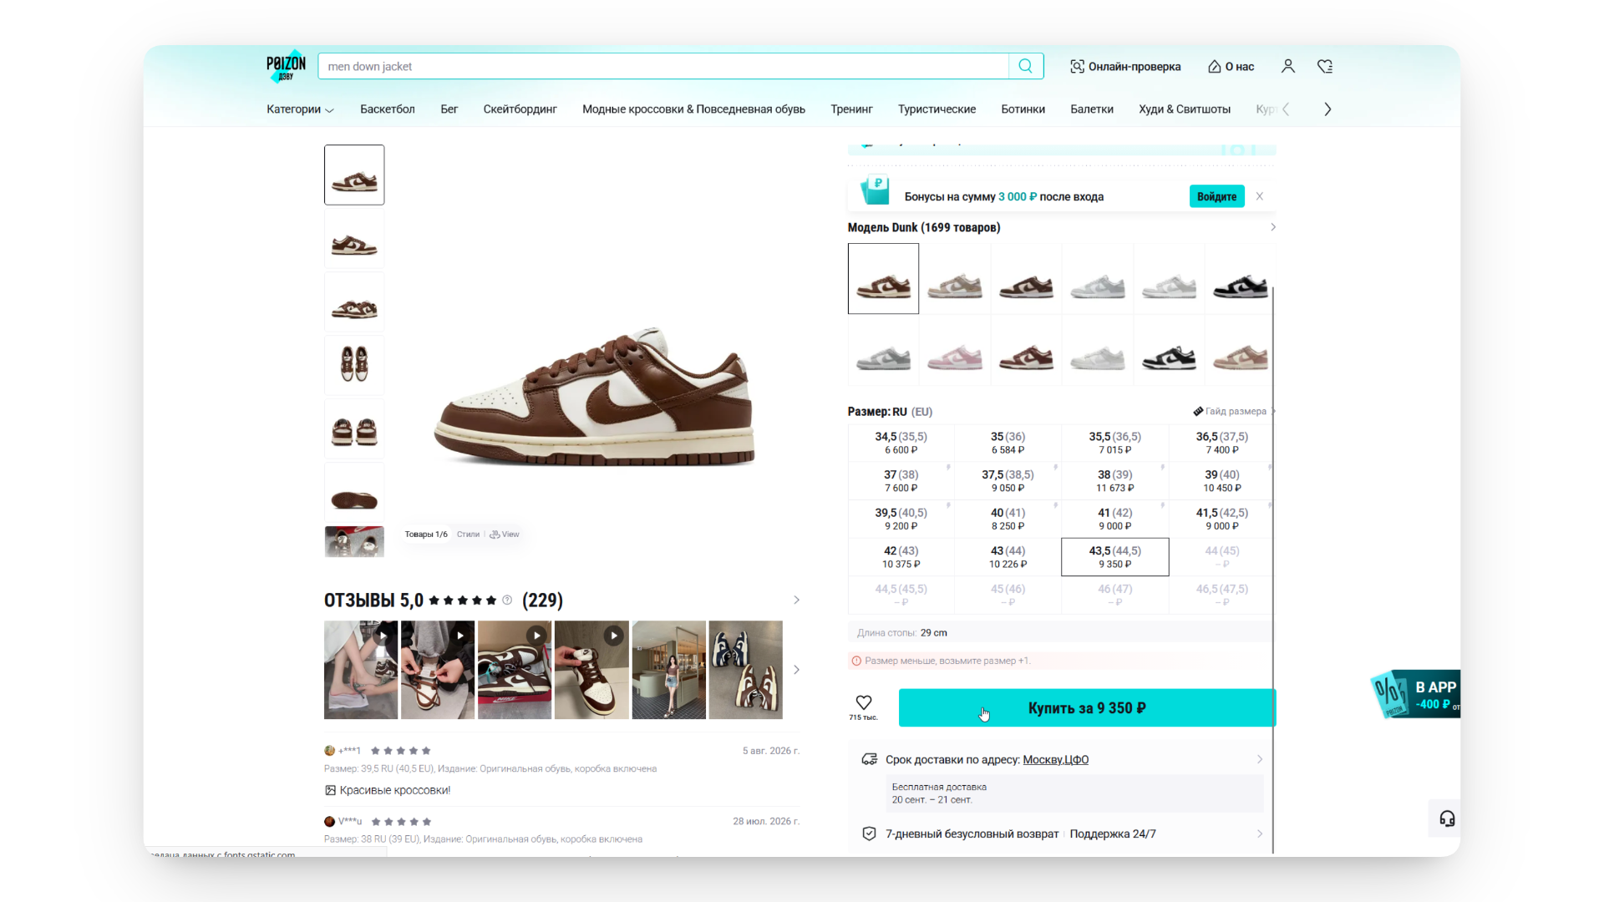Select the top-view pair thumbnail
This screenshot has width=1604, height=902.
coord(354,365)
